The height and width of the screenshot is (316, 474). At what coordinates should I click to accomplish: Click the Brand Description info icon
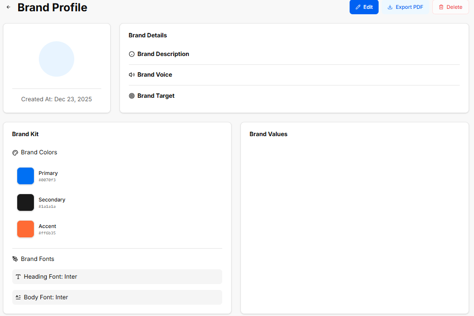(132, 54)
